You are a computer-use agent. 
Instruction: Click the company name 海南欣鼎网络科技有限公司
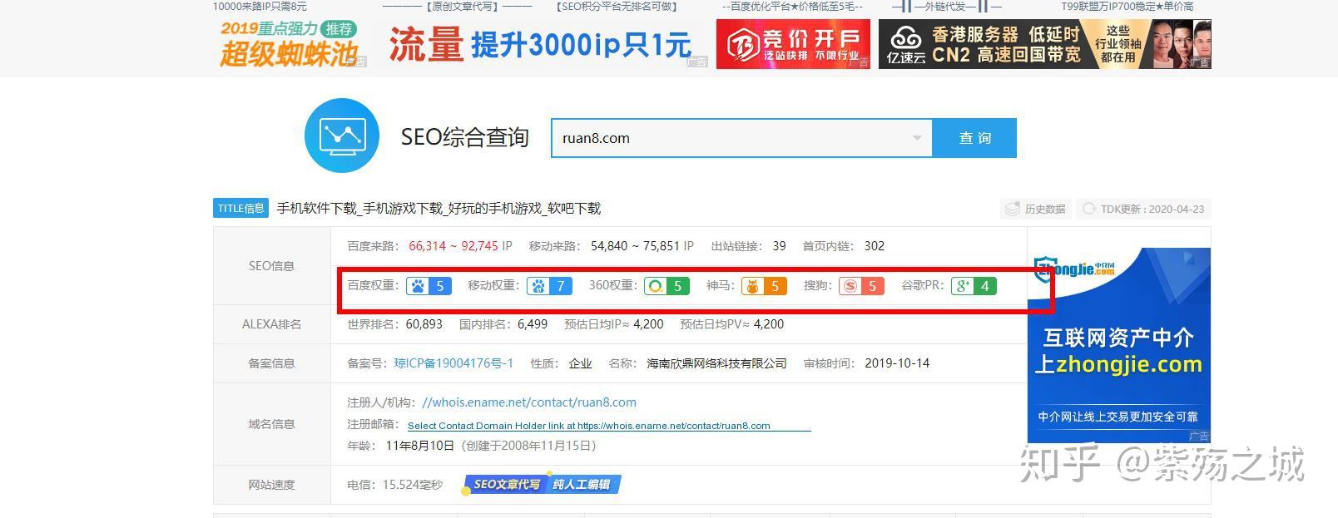(x=716, y=363)
